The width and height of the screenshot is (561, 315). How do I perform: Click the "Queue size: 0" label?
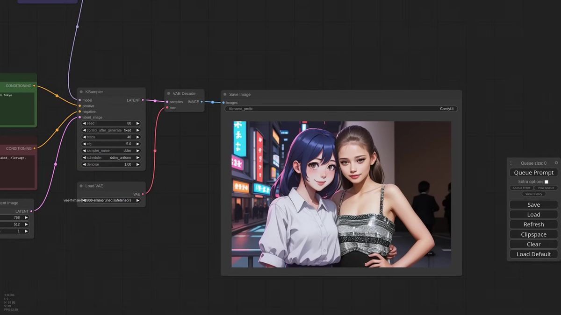click(533, 163)
